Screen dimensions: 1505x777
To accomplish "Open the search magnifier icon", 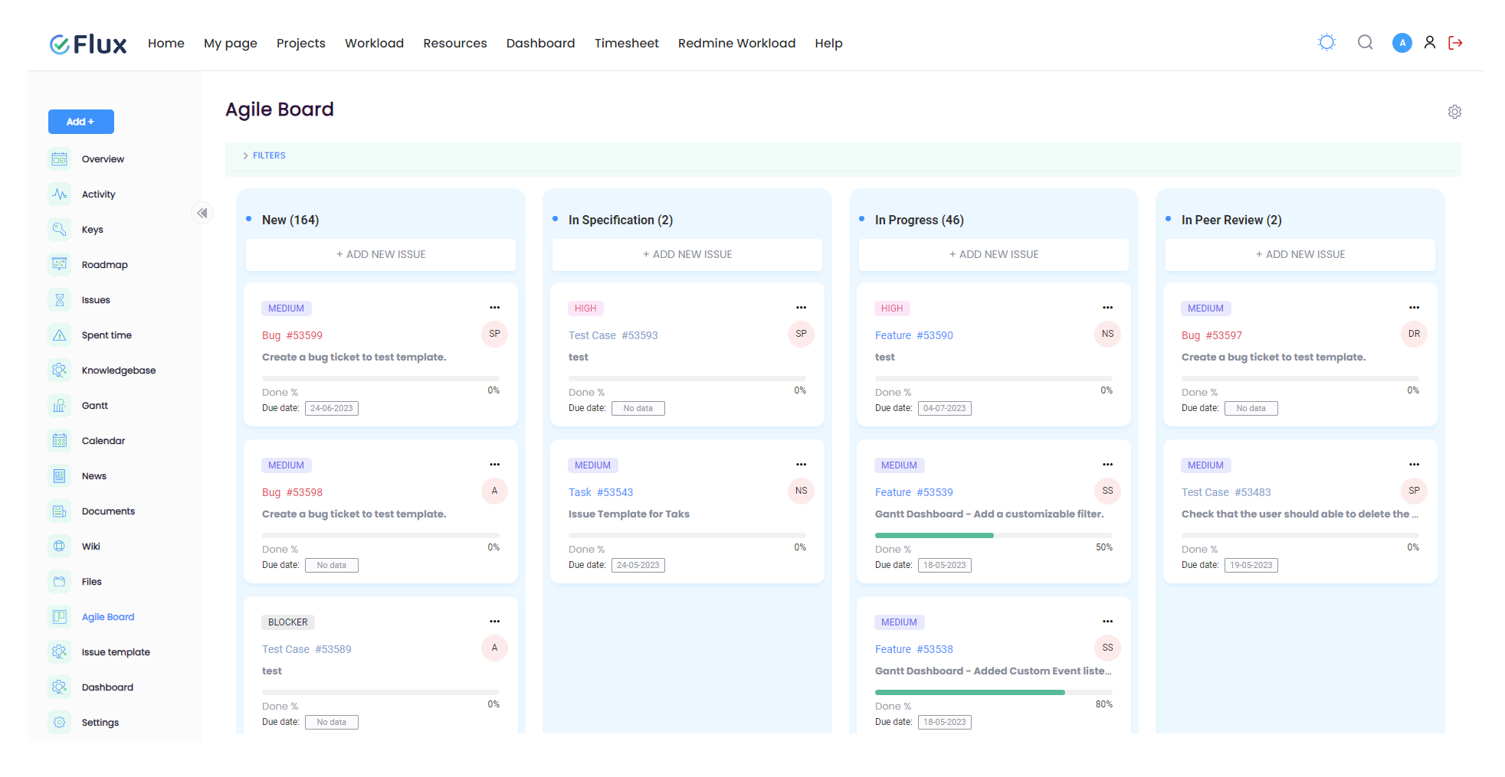I will pos(1365,42).
